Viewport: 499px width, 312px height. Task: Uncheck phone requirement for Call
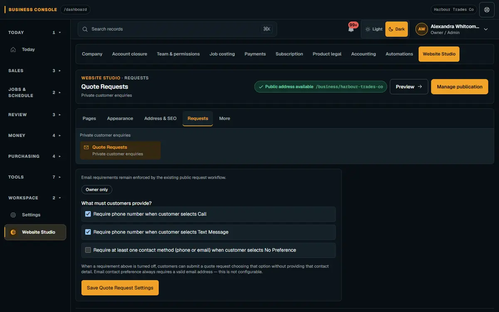pos(88,214)
